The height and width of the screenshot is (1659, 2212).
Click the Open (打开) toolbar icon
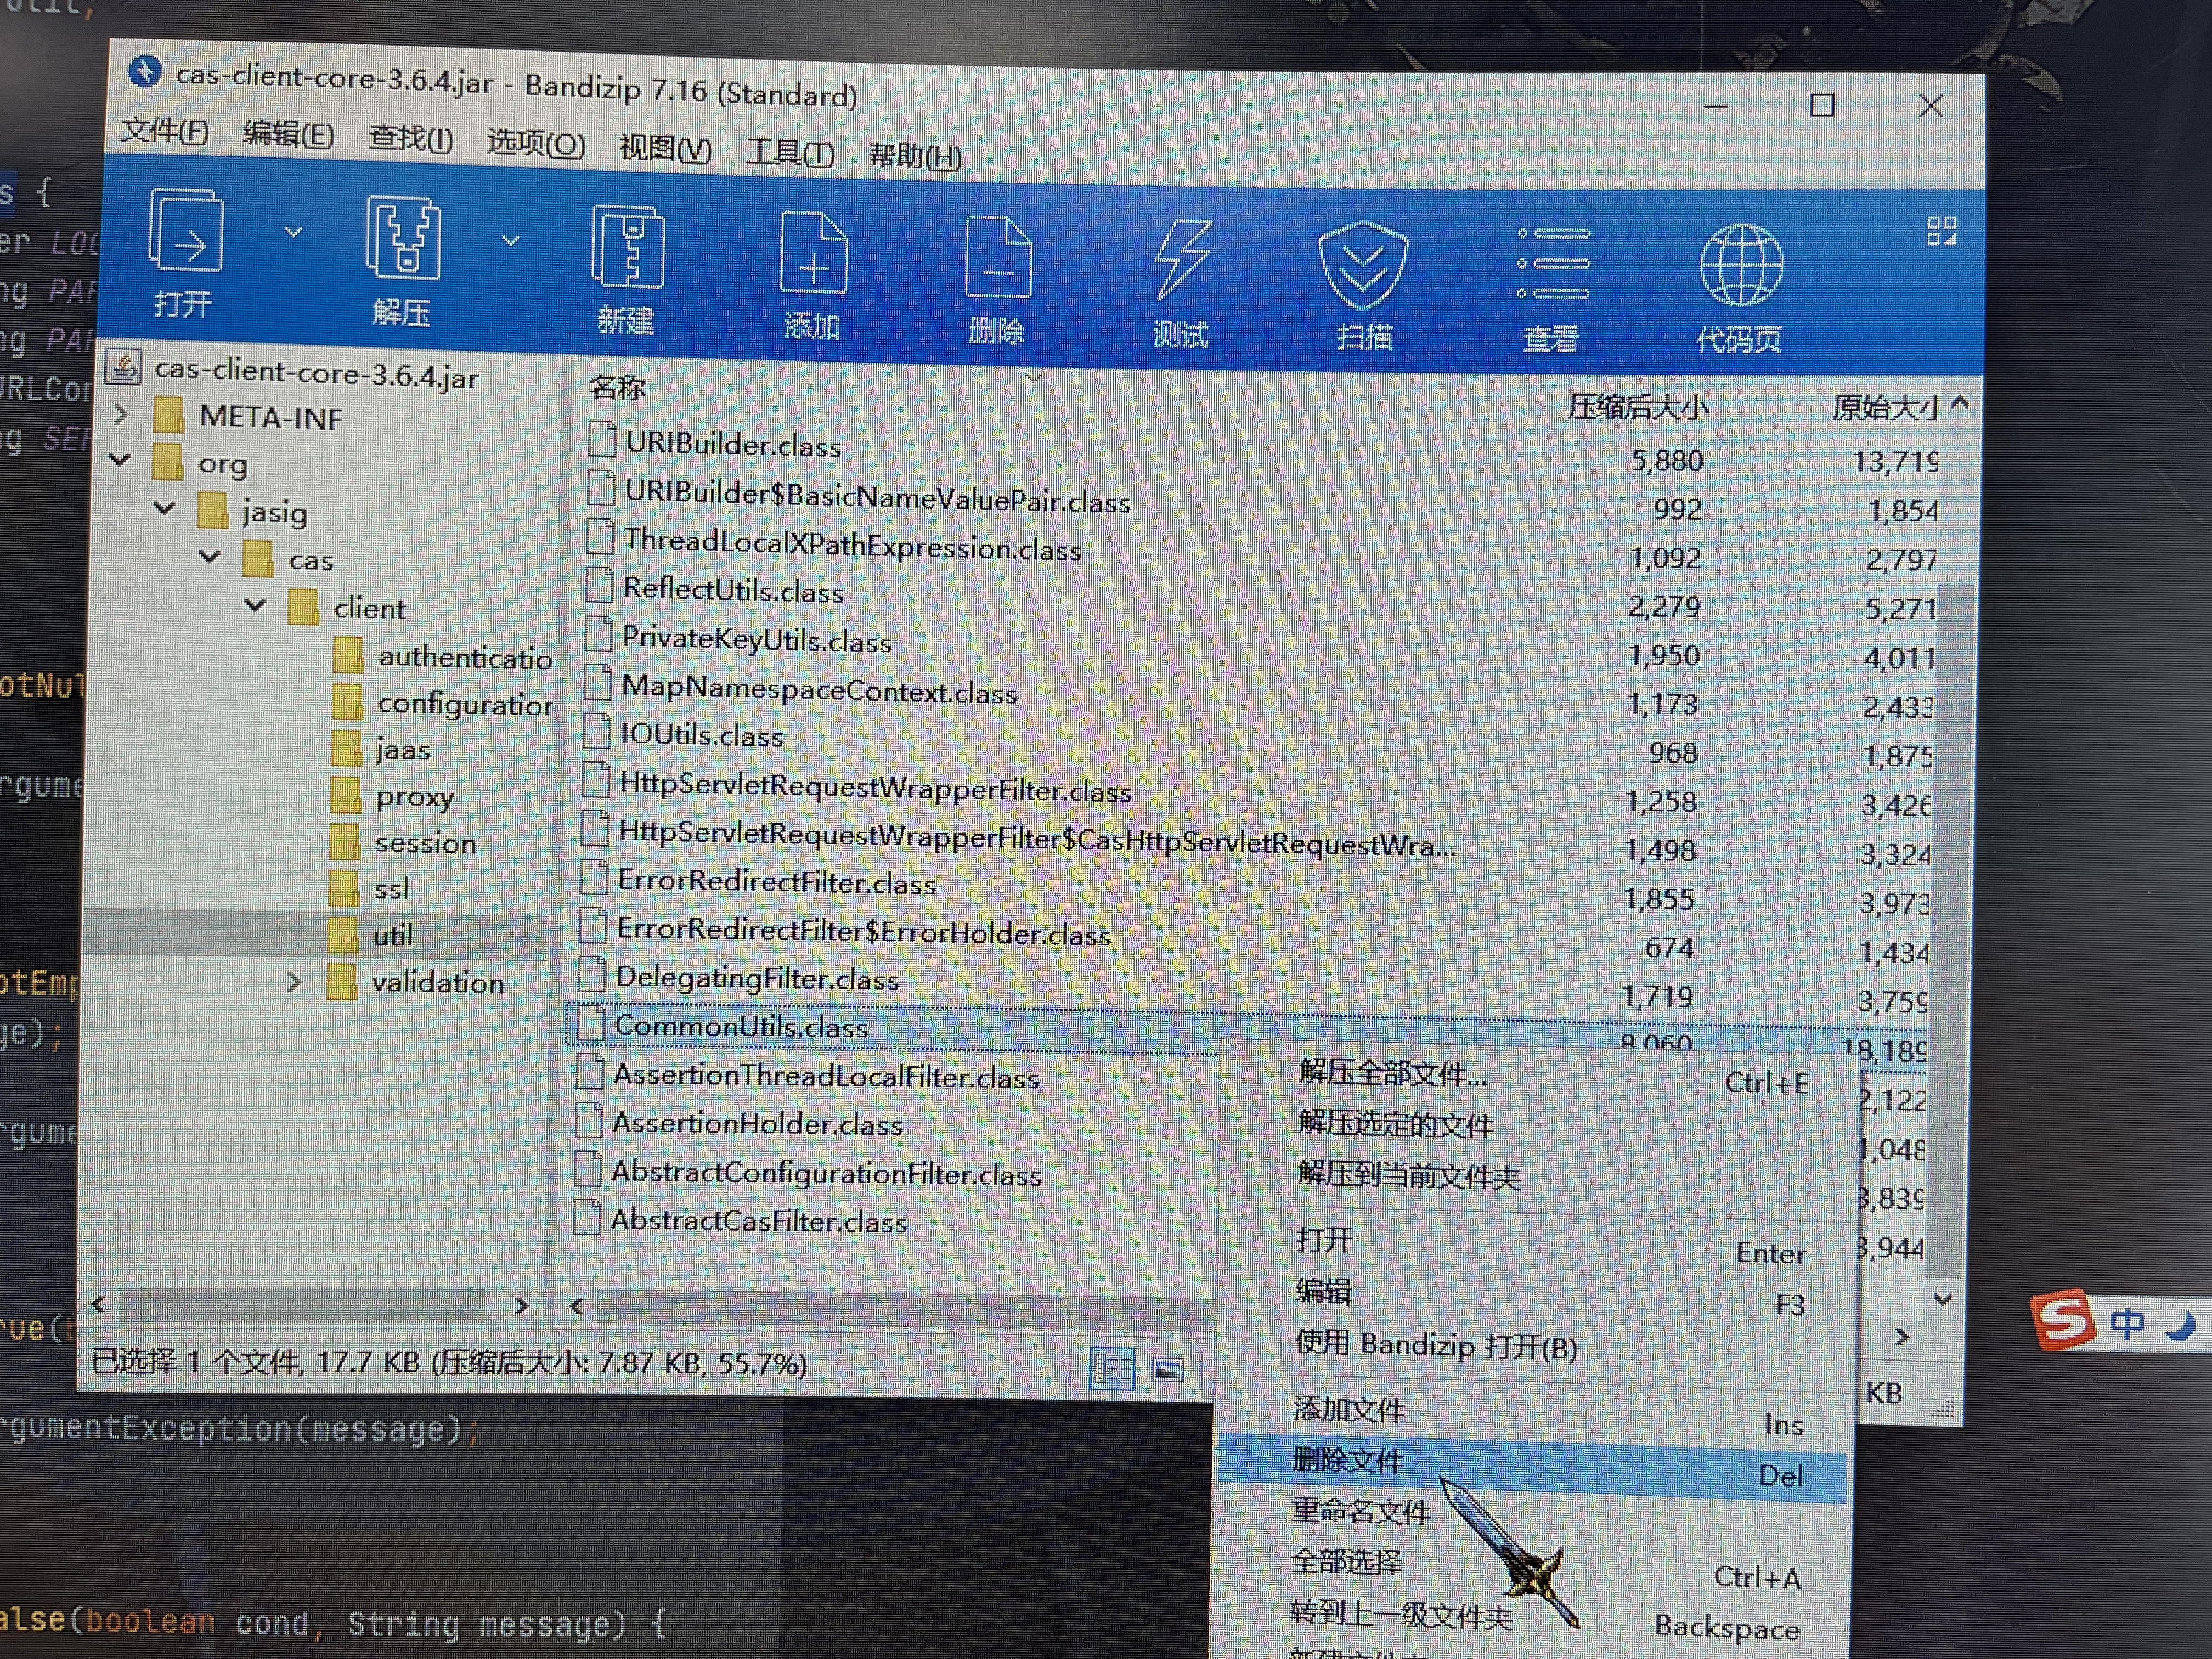[x=185, y=230]
